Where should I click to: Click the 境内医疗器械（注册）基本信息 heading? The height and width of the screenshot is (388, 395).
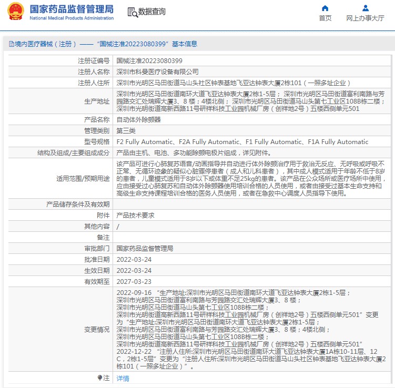(x=103, y=44)
